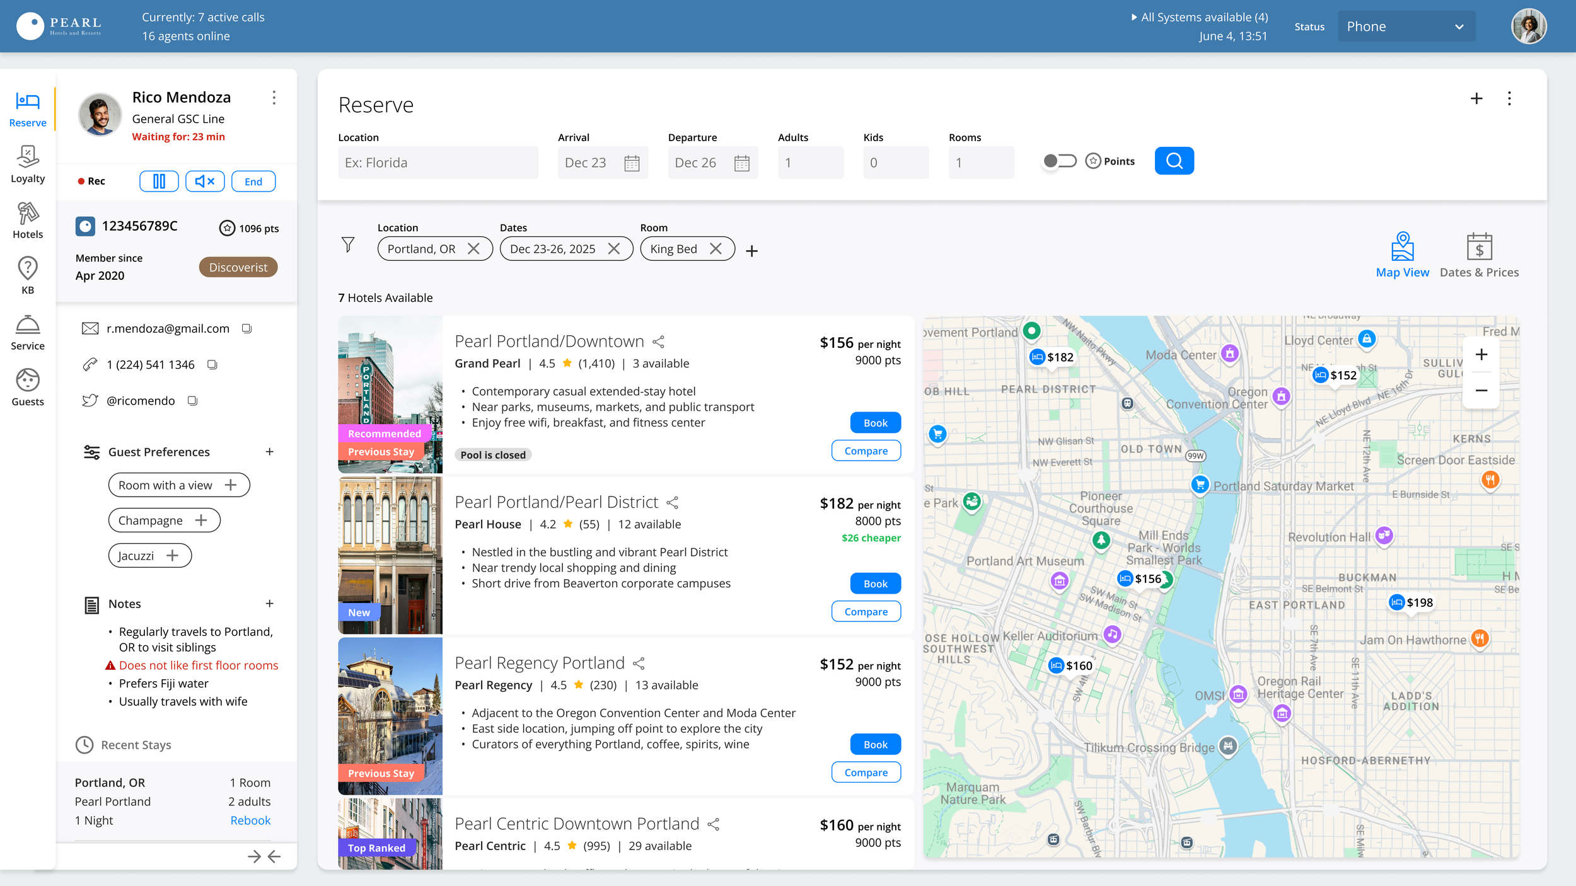Run the hotel search
The image size is (1576, 886).
click(1174, 161)
